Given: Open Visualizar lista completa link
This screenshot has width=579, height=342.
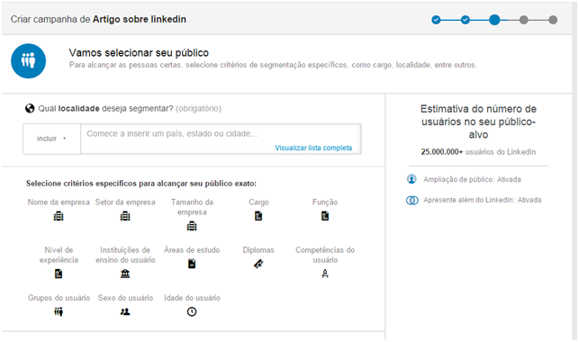Looking at the screenshot, I should click(313, 148).
